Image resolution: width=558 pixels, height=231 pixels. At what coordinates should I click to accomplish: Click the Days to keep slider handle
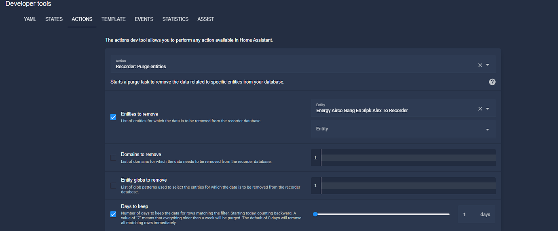[x=315, y=214]
